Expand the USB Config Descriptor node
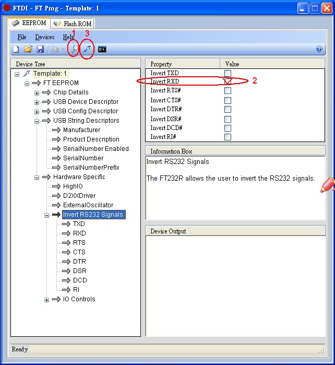 click(x=37, y=112)
